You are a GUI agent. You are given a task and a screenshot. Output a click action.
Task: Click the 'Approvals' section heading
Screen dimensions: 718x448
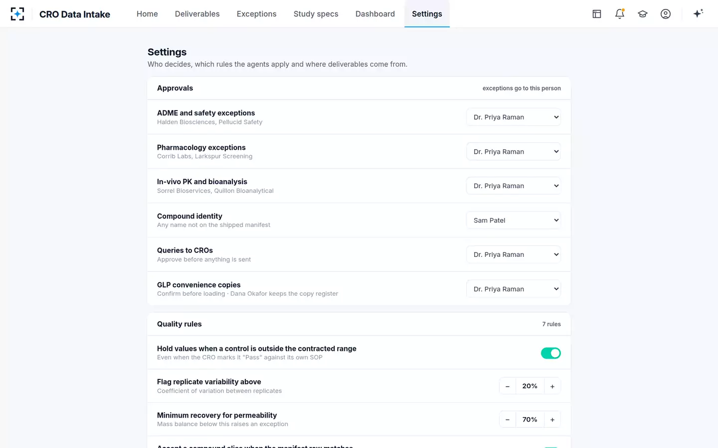pyautogui.click(x=175, y=88)
